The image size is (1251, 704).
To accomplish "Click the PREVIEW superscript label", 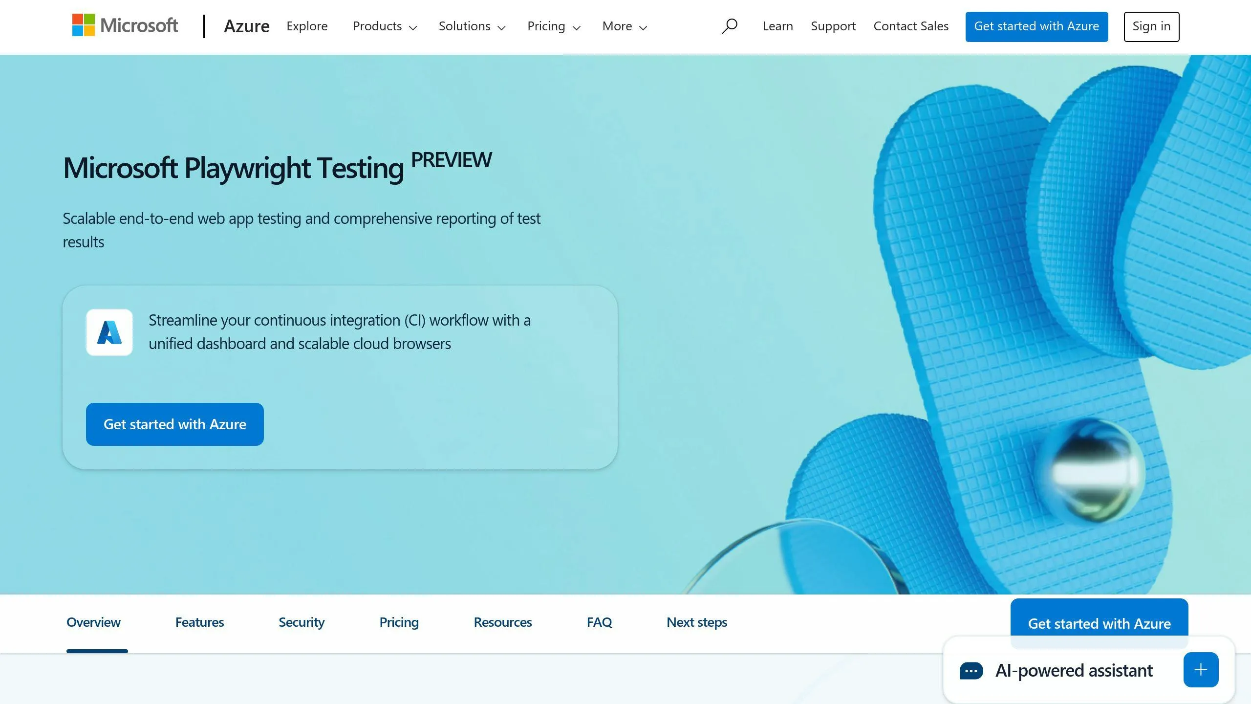I will [x=451, y=160].
